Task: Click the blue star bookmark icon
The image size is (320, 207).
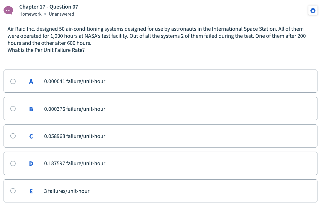Action: [x=313, y=10]
